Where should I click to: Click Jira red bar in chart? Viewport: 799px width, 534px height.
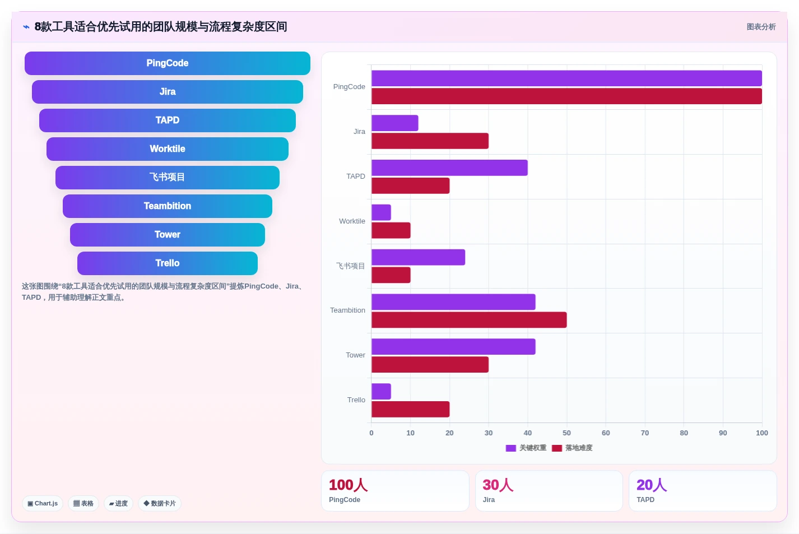[x=430, y=141]
